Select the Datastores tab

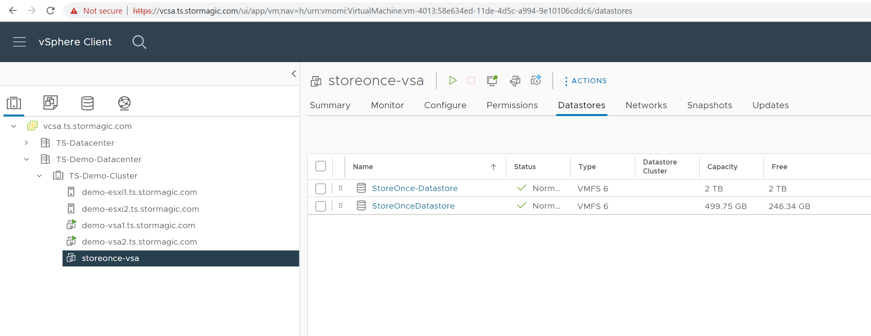pos(582,105)
